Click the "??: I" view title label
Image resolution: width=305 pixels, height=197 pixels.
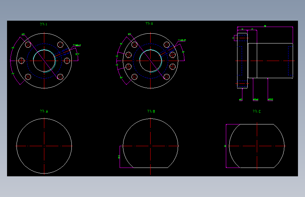43,24
